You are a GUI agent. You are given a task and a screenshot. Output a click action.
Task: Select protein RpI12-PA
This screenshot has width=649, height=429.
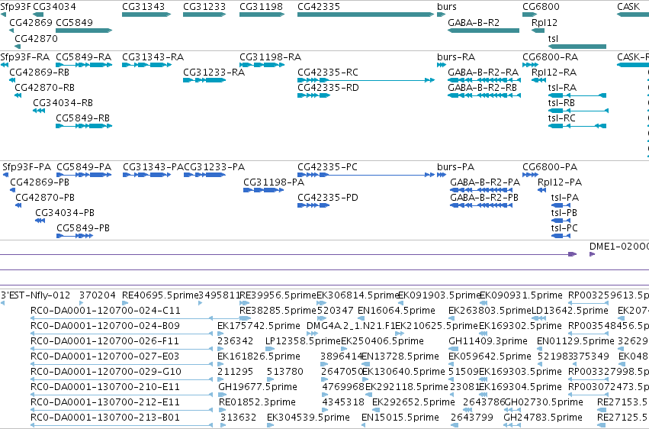click(x=541, y=190)
